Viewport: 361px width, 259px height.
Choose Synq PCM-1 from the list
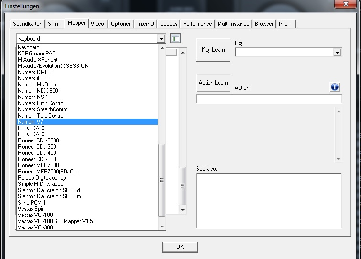(x=88, y=203)
